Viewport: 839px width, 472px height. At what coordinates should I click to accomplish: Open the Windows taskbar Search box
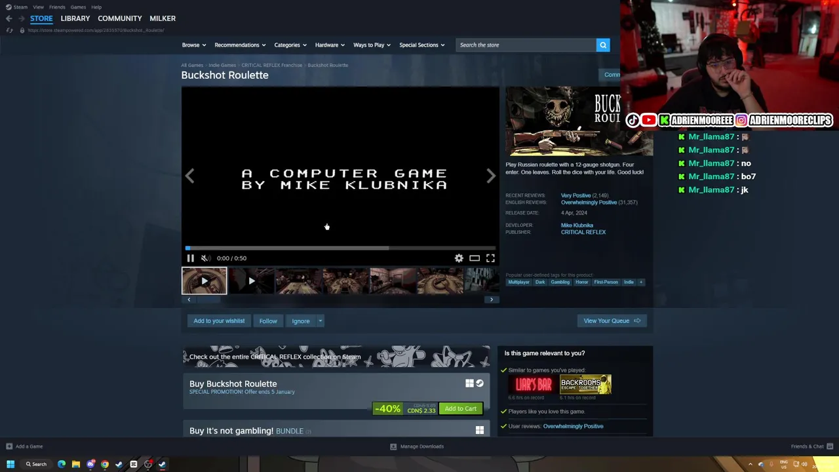pyautogui.click(x=36, y=464)
